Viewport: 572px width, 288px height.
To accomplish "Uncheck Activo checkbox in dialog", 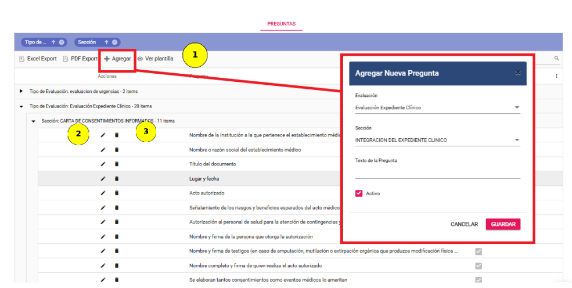I will 359,193.
